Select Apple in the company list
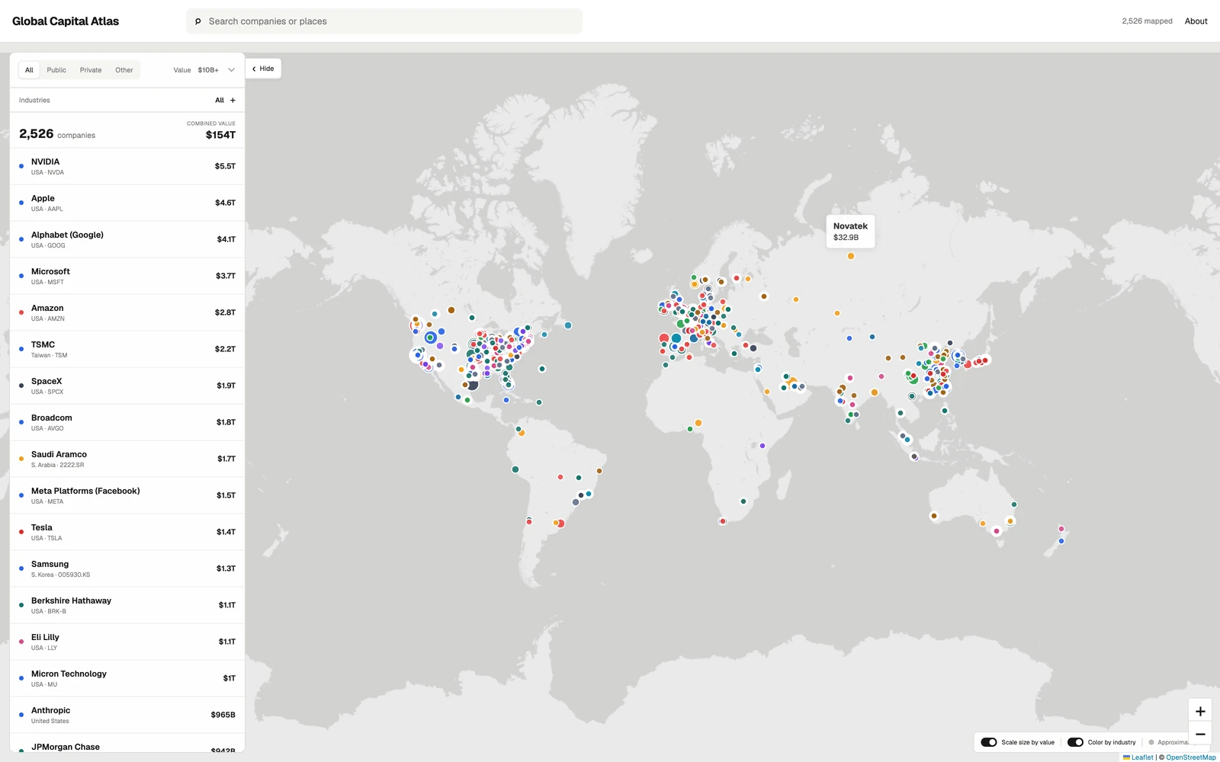Screen dimensions: 1220x762 pyautogui.click(x=127, y=203)
